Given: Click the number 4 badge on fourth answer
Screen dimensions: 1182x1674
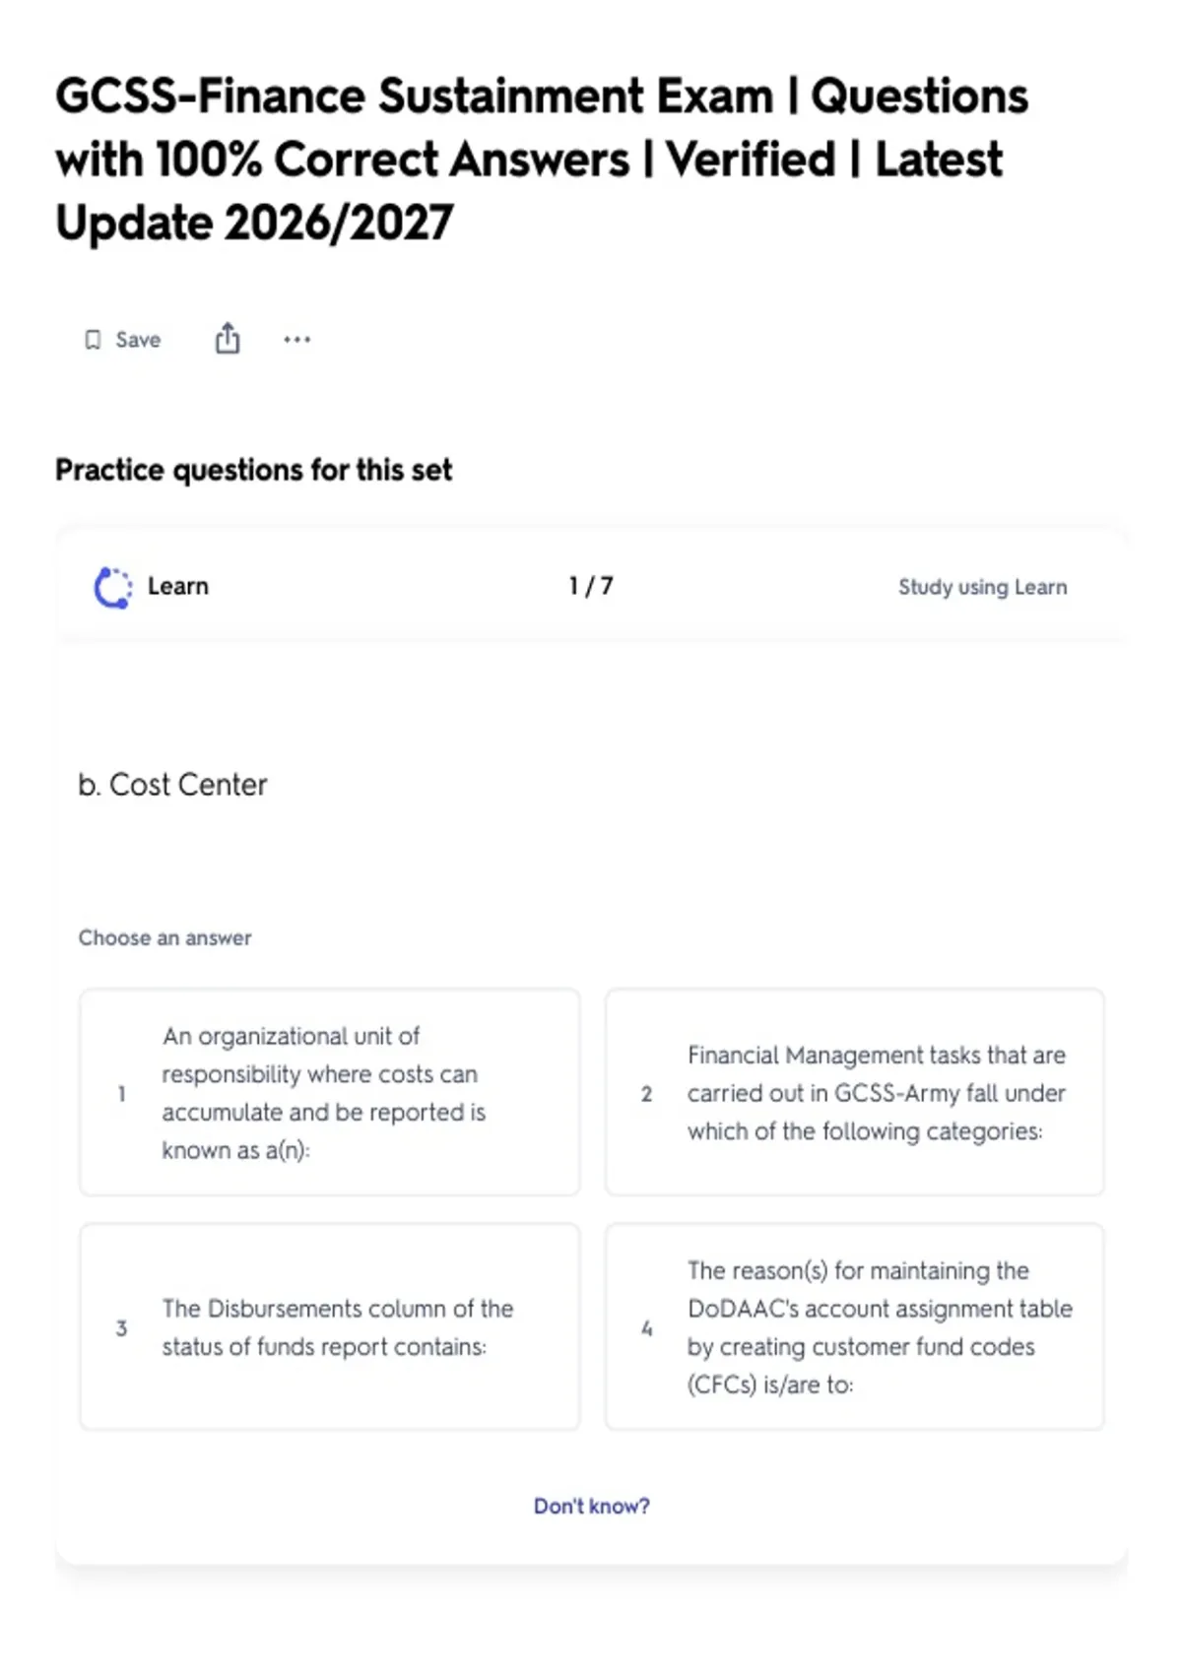Looking at the screenshot, I should click(x=646, y=1327).
